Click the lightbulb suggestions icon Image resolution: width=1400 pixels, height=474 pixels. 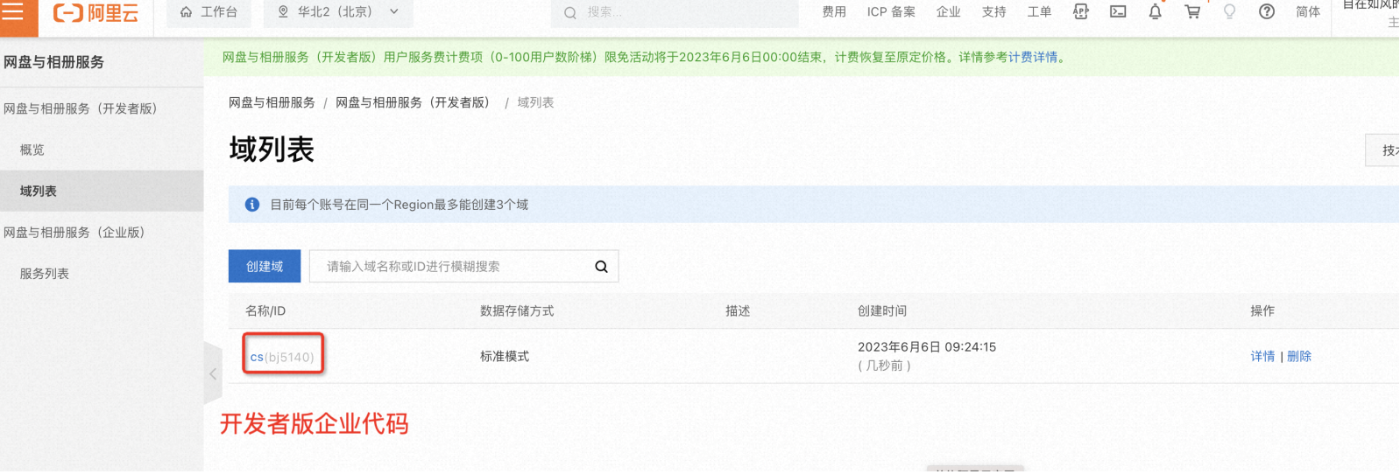click(1229, 11)
